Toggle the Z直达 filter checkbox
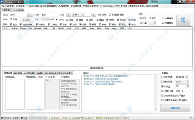The width and height of the screenshot is (195, 120). pos(97,20)
